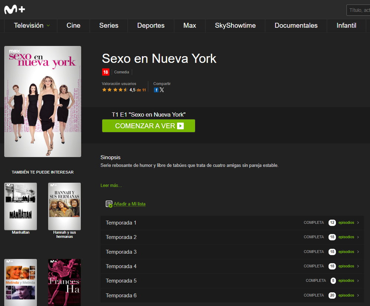Navigate to Documentales
Image resolution: width=370 pixels, height=306 pixels.
296,26
